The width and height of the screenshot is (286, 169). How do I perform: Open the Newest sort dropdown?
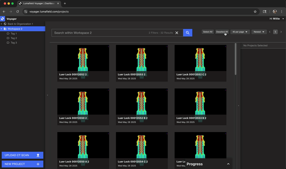point(259,32)
